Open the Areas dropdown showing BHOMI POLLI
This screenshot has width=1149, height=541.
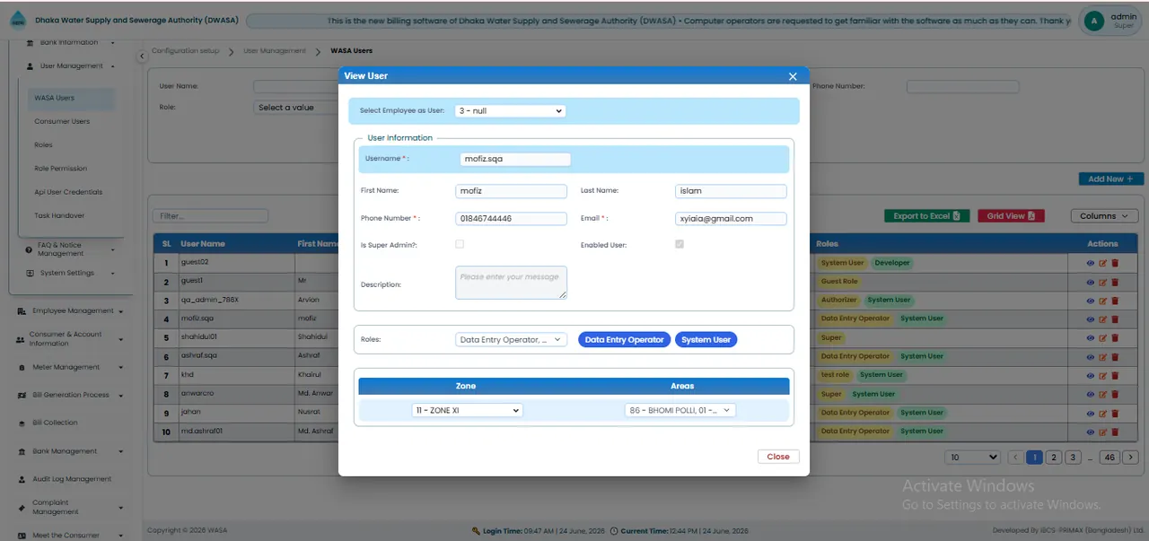click(680, 410)
